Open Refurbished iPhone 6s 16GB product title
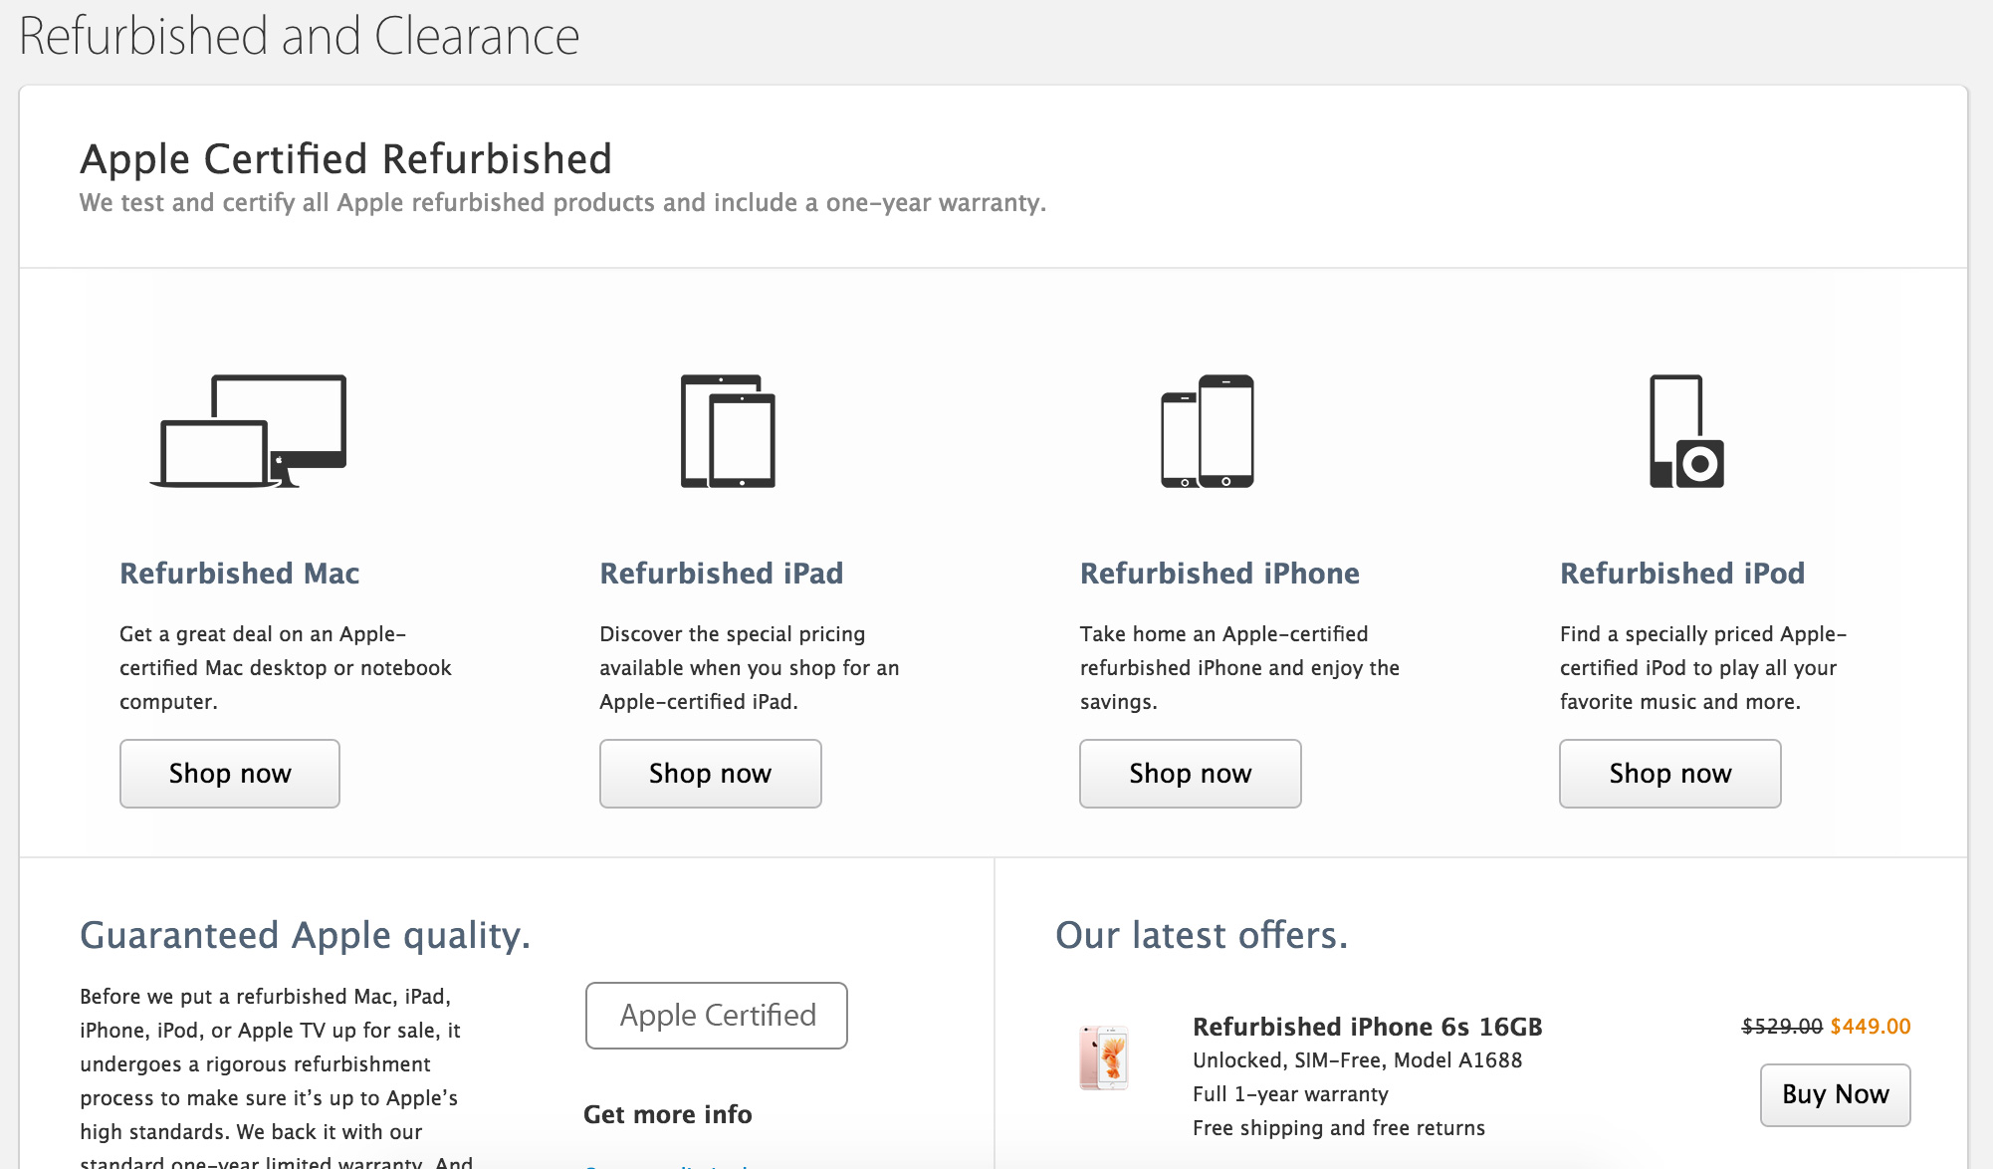This screenshot has height=1169, width=1993. 1368,1027
